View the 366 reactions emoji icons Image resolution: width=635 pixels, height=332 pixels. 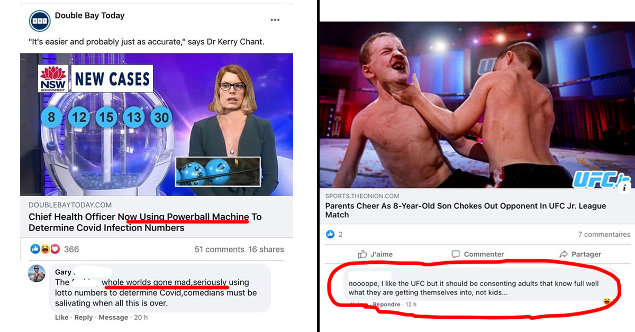point(45,249)
